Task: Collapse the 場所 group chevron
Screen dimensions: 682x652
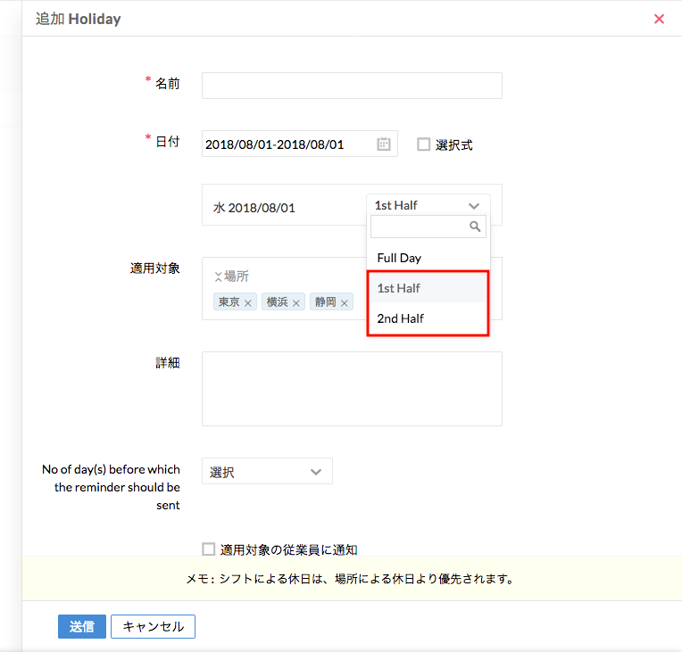Action: tap(218, 276)
